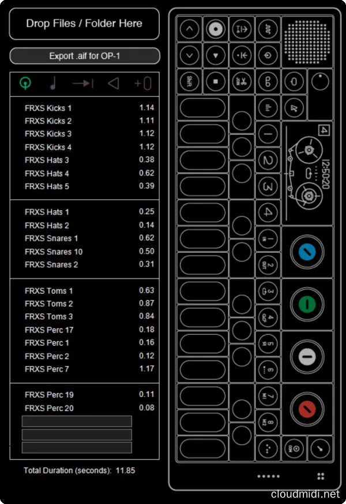Click the red encoder knob
The image size is (346, 504).
point(307,407)
